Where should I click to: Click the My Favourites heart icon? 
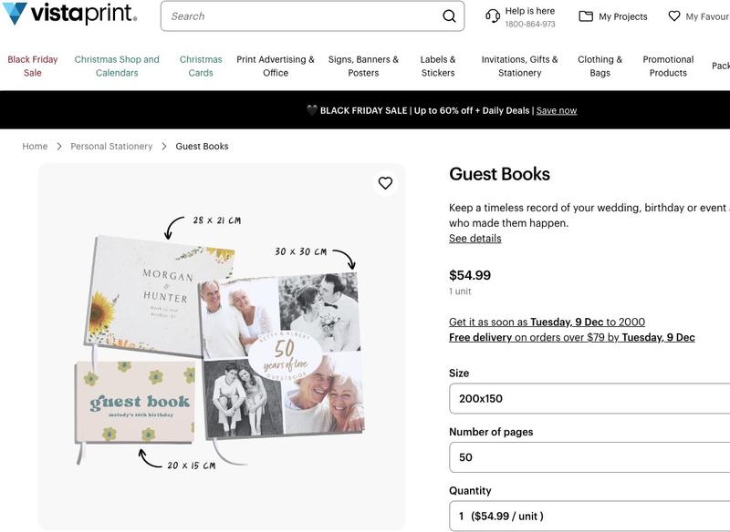(x=674, y=16)
